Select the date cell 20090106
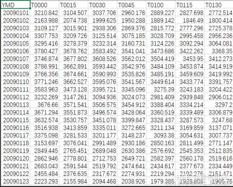This screenshot has width=233, height=187. click(15, 51)
